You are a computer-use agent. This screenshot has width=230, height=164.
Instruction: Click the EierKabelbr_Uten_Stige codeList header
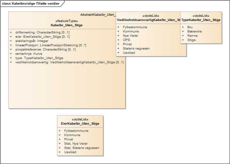click(80, 124)
